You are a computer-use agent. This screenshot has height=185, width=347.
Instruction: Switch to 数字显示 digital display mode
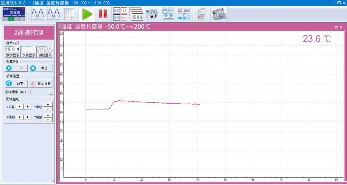click(13, 52)
